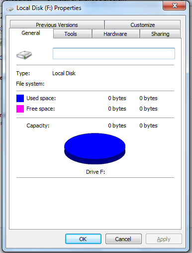This screenshot has height=253, width=192.
Task: Click the drive label text field
Action: click(x=114, y=53)
